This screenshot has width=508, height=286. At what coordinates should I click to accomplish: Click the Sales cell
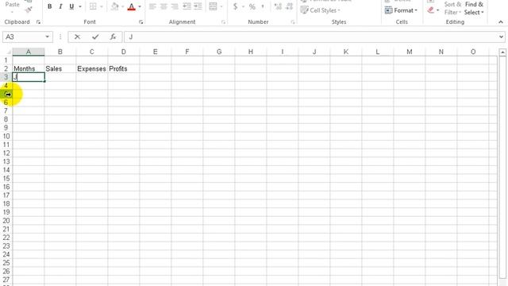(60, 69)
